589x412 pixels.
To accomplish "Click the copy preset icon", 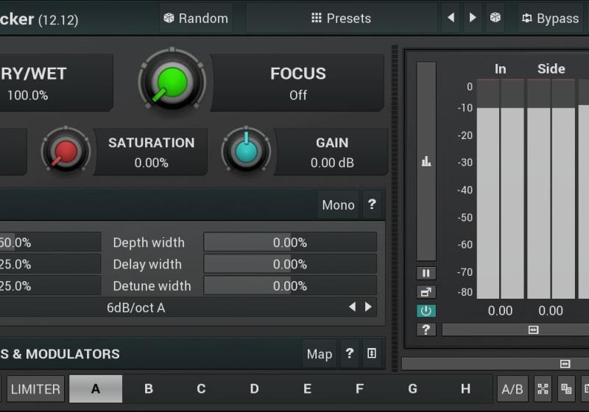I will click(566, 389).
